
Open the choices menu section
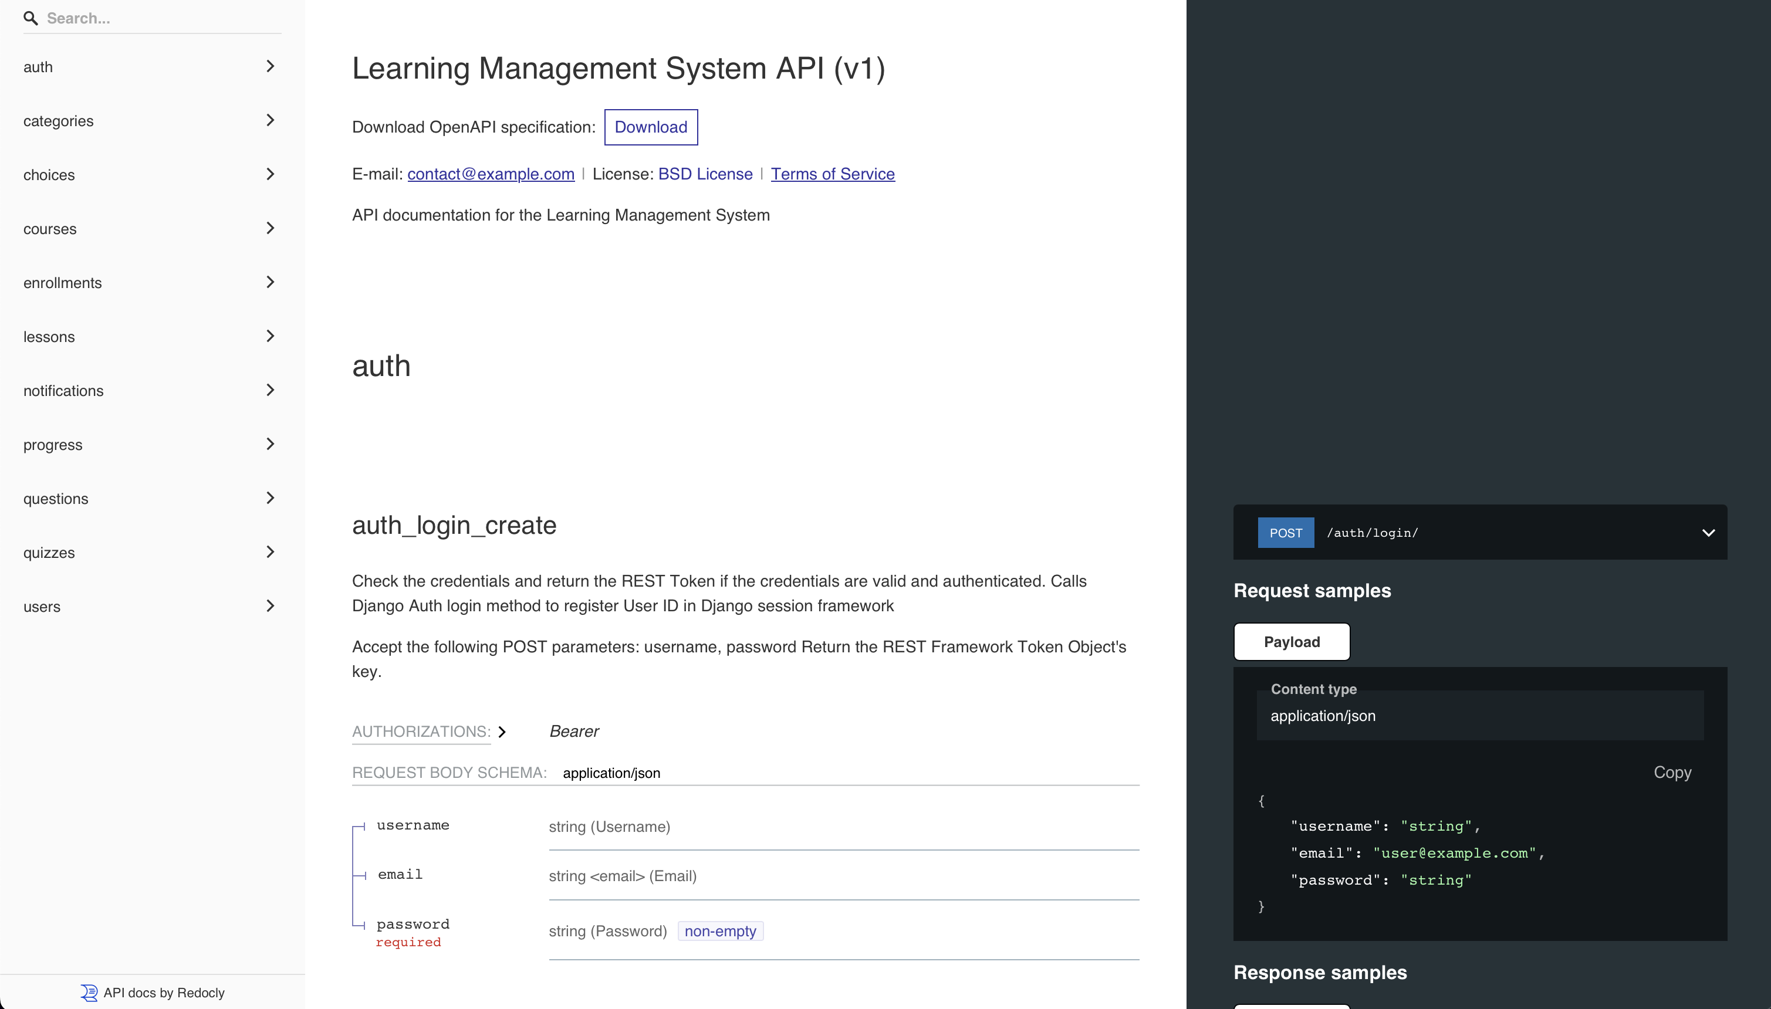click(152, 175)
